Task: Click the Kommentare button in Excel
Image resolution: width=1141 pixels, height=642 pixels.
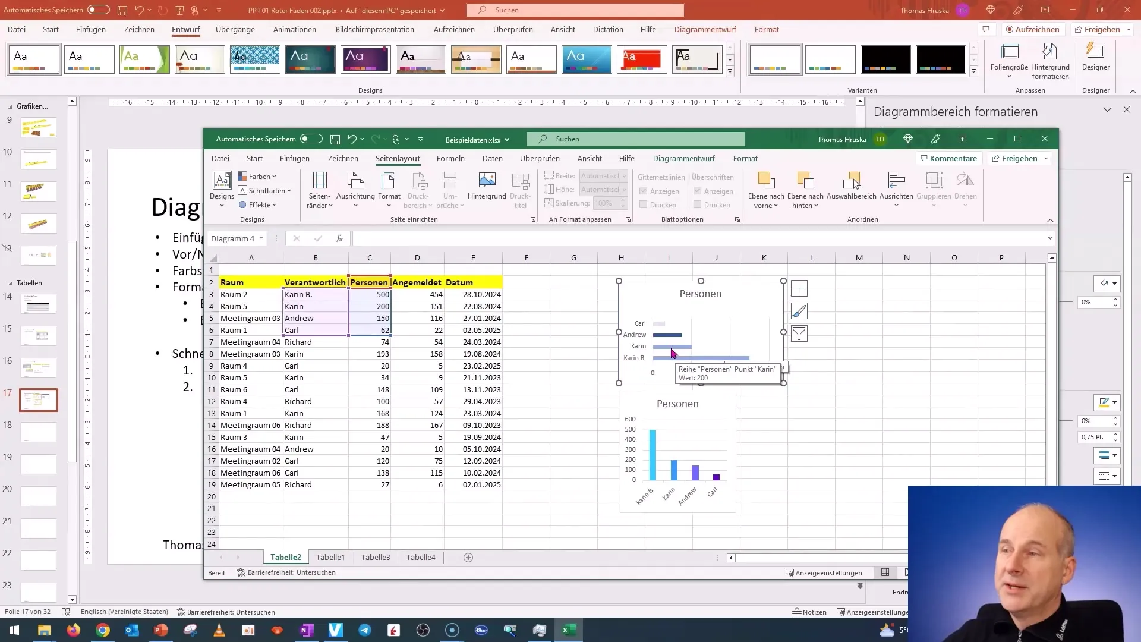Action: pos(948,159)
